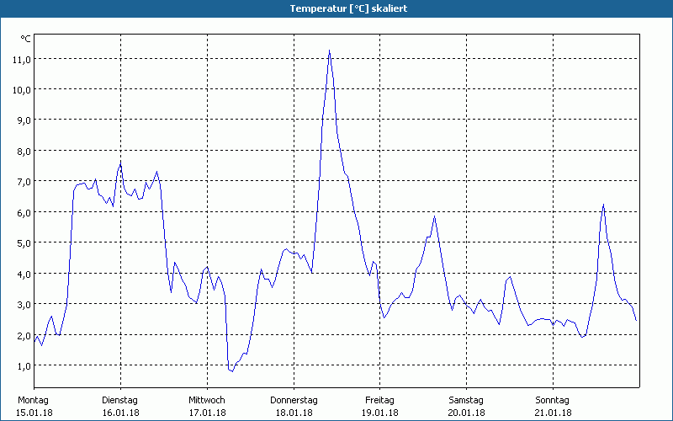This screenshot has width=673, height=421.
Task: Click the temperature peak on Sonntag
Action: [x=603, y=205]
